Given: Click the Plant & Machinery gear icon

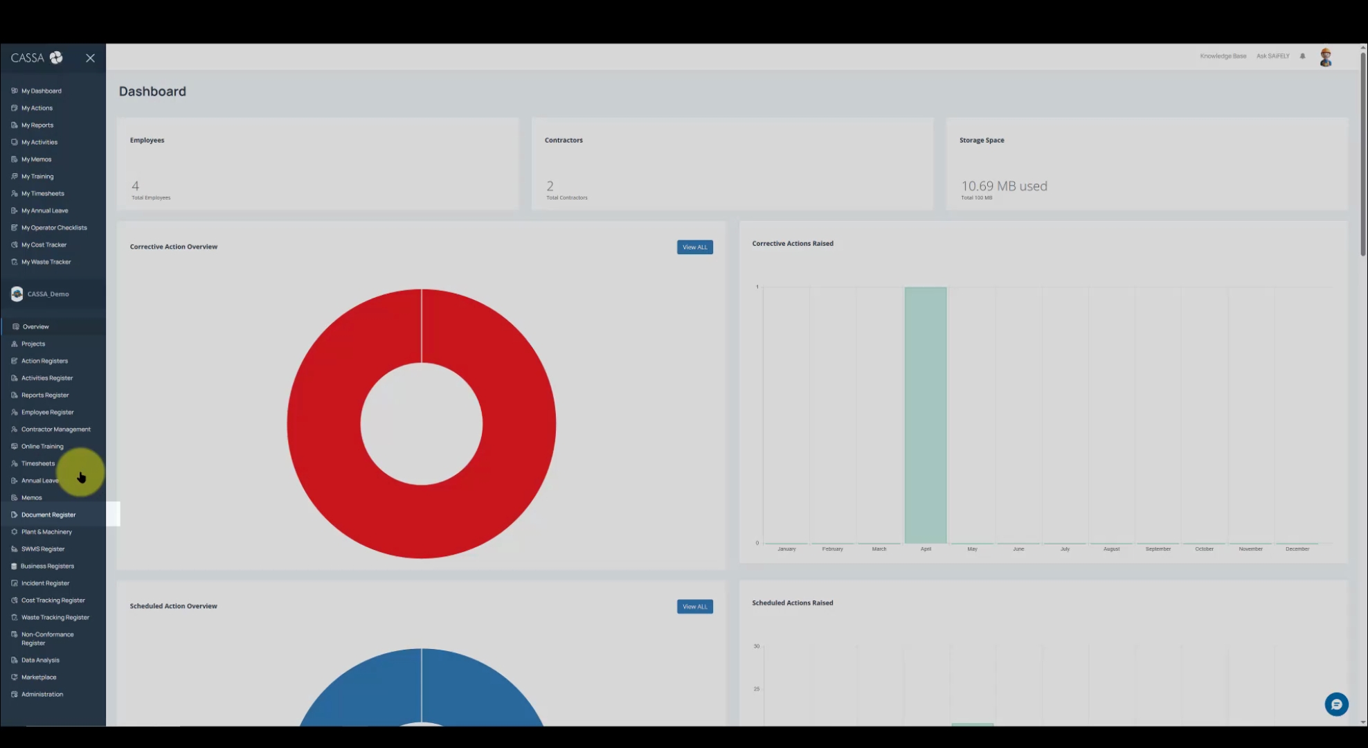Looking at the screenshot, I should [14, 532].
